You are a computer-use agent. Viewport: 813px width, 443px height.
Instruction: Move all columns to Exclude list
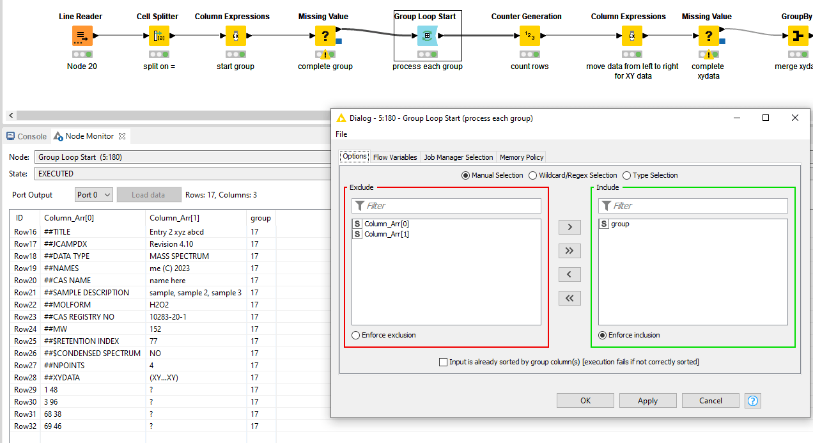569,298
